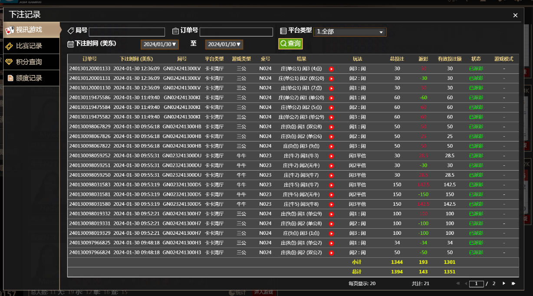Click the page number box
This screenshot has height=296, width=533.
click(x=477, y=283)
